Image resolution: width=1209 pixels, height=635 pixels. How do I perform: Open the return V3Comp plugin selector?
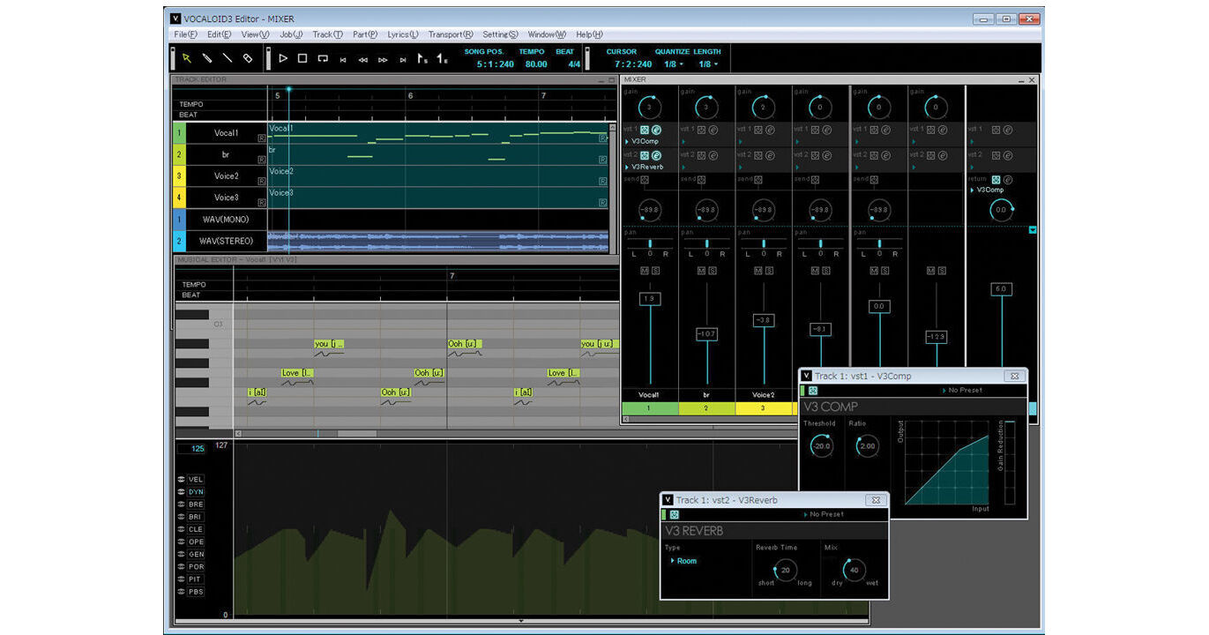coord(986,190)
